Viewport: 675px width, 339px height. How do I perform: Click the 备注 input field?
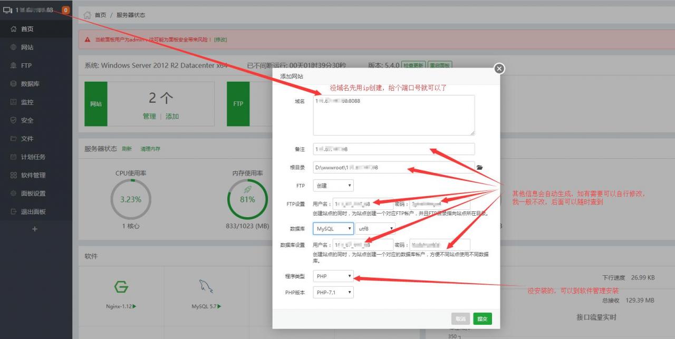pyautogui.click(x=394, y=149)
